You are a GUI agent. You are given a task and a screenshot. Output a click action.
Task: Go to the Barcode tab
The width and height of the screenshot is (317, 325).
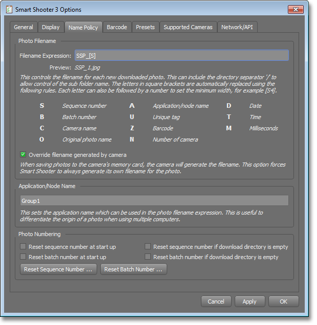pyautogui.click(x=117, y=27)
